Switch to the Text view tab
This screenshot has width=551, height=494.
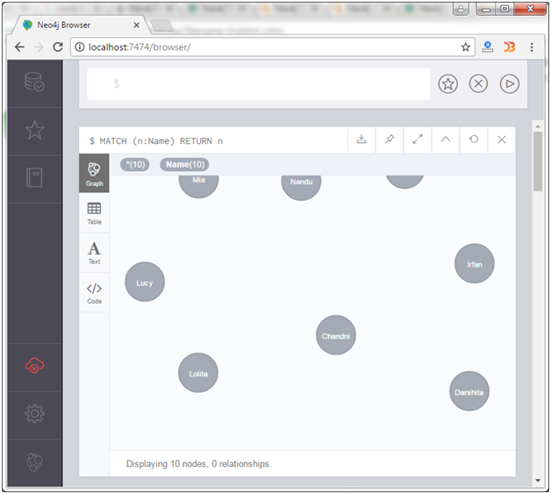(x=94, y=253)
